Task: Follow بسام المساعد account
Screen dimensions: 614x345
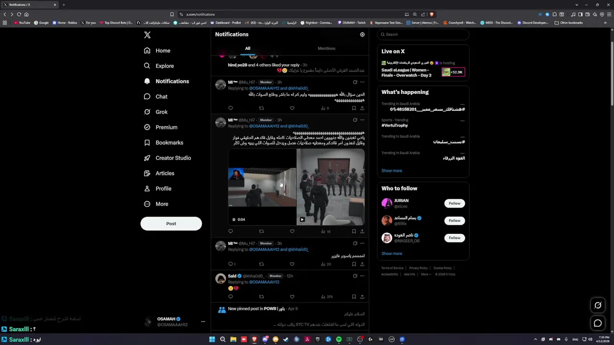Action: click(x=454, y=220)
